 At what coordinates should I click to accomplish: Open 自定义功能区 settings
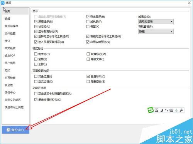13,100
